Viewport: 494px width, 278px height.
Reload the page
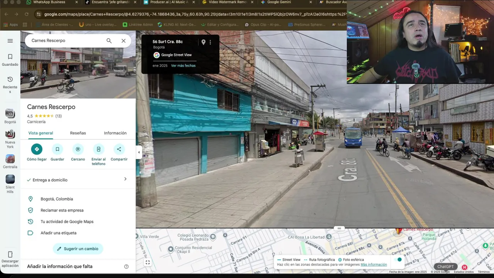click(x=27, y=14)
